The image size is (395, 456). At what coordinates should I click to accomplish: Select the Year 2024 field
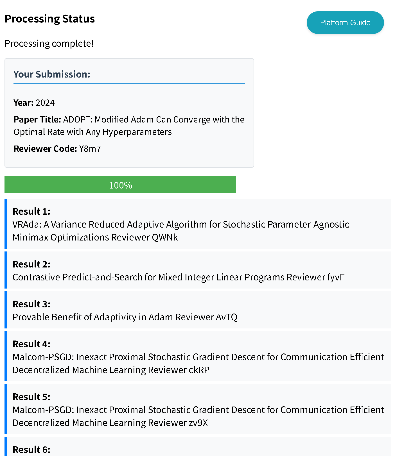[34, 103]
